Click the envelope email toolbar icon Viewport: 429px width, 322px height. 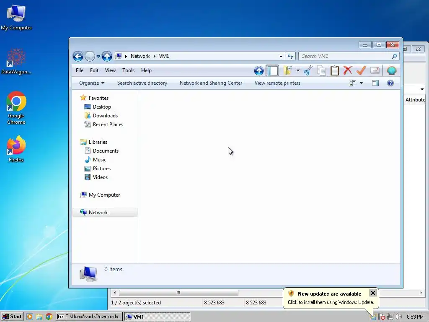pyautogui.click(x=375, y=70)
